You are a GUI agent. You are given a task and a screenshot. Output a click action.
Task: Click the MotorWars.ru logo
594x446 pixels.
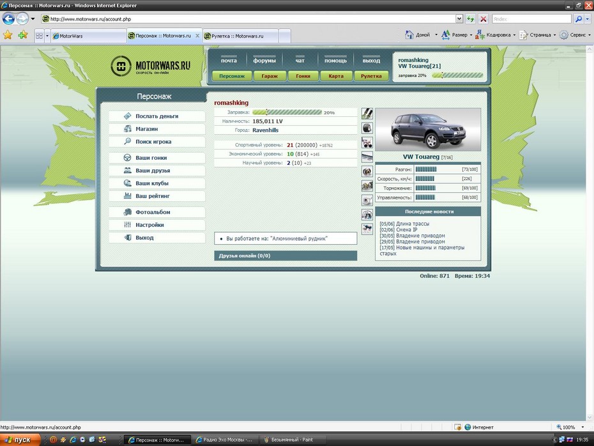click(x=150, y=66)
